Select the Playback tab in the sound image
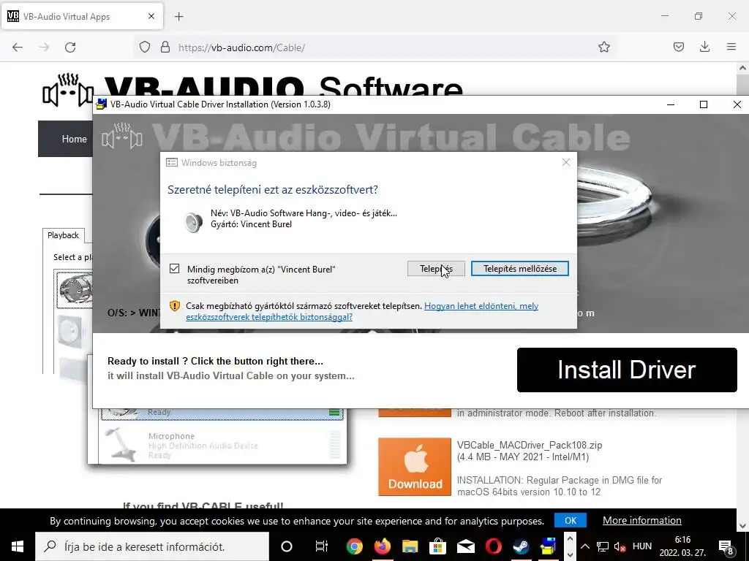Viewport: 749px width, 561px height. point(63,235)
